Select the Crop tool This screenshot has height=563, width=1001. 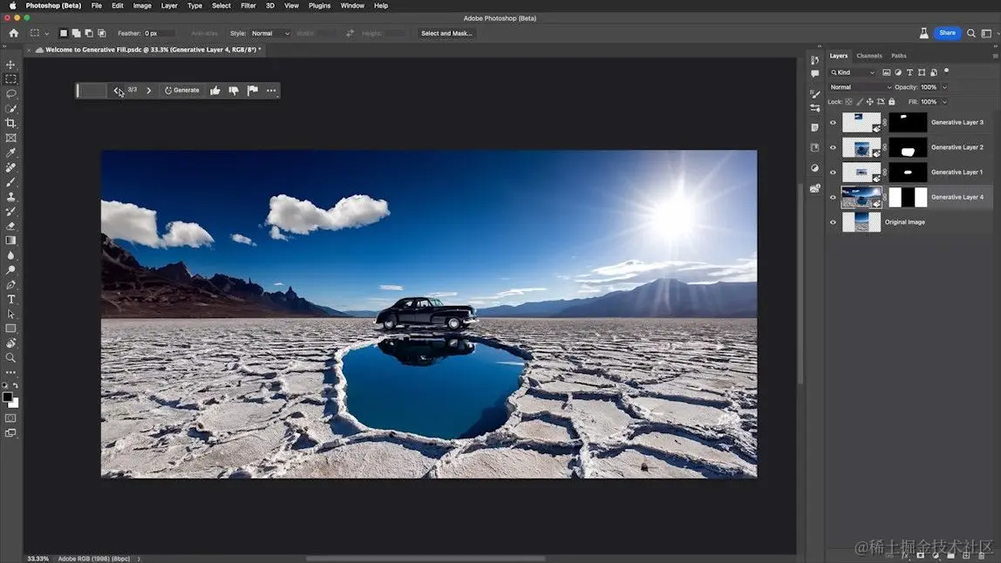click(x=10, y=123)
